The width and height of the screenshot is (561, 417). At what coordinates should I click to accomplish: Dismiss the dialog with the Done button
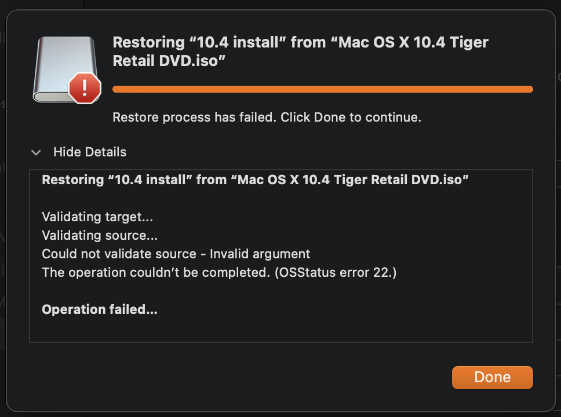(492, 377)
